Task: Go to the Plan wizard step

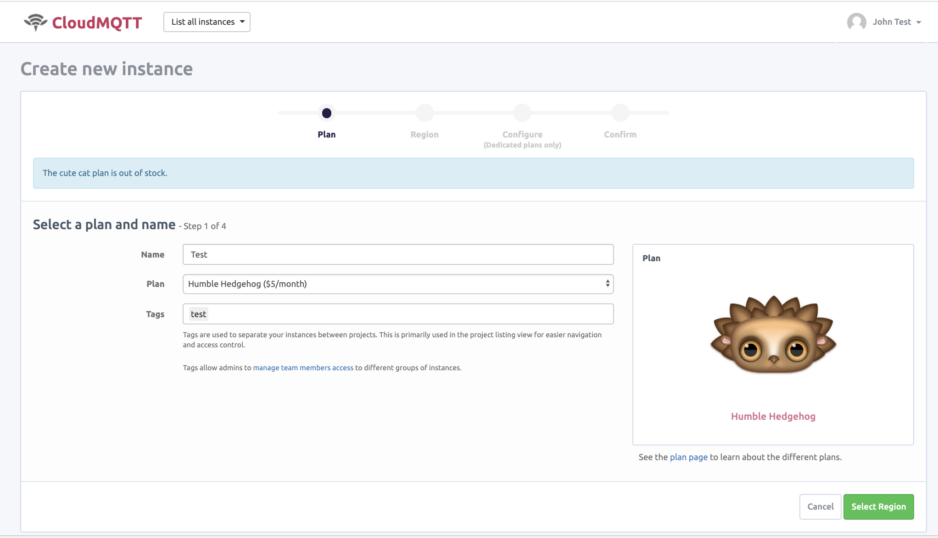Action: pyautogui.click(x=327, y=134)
